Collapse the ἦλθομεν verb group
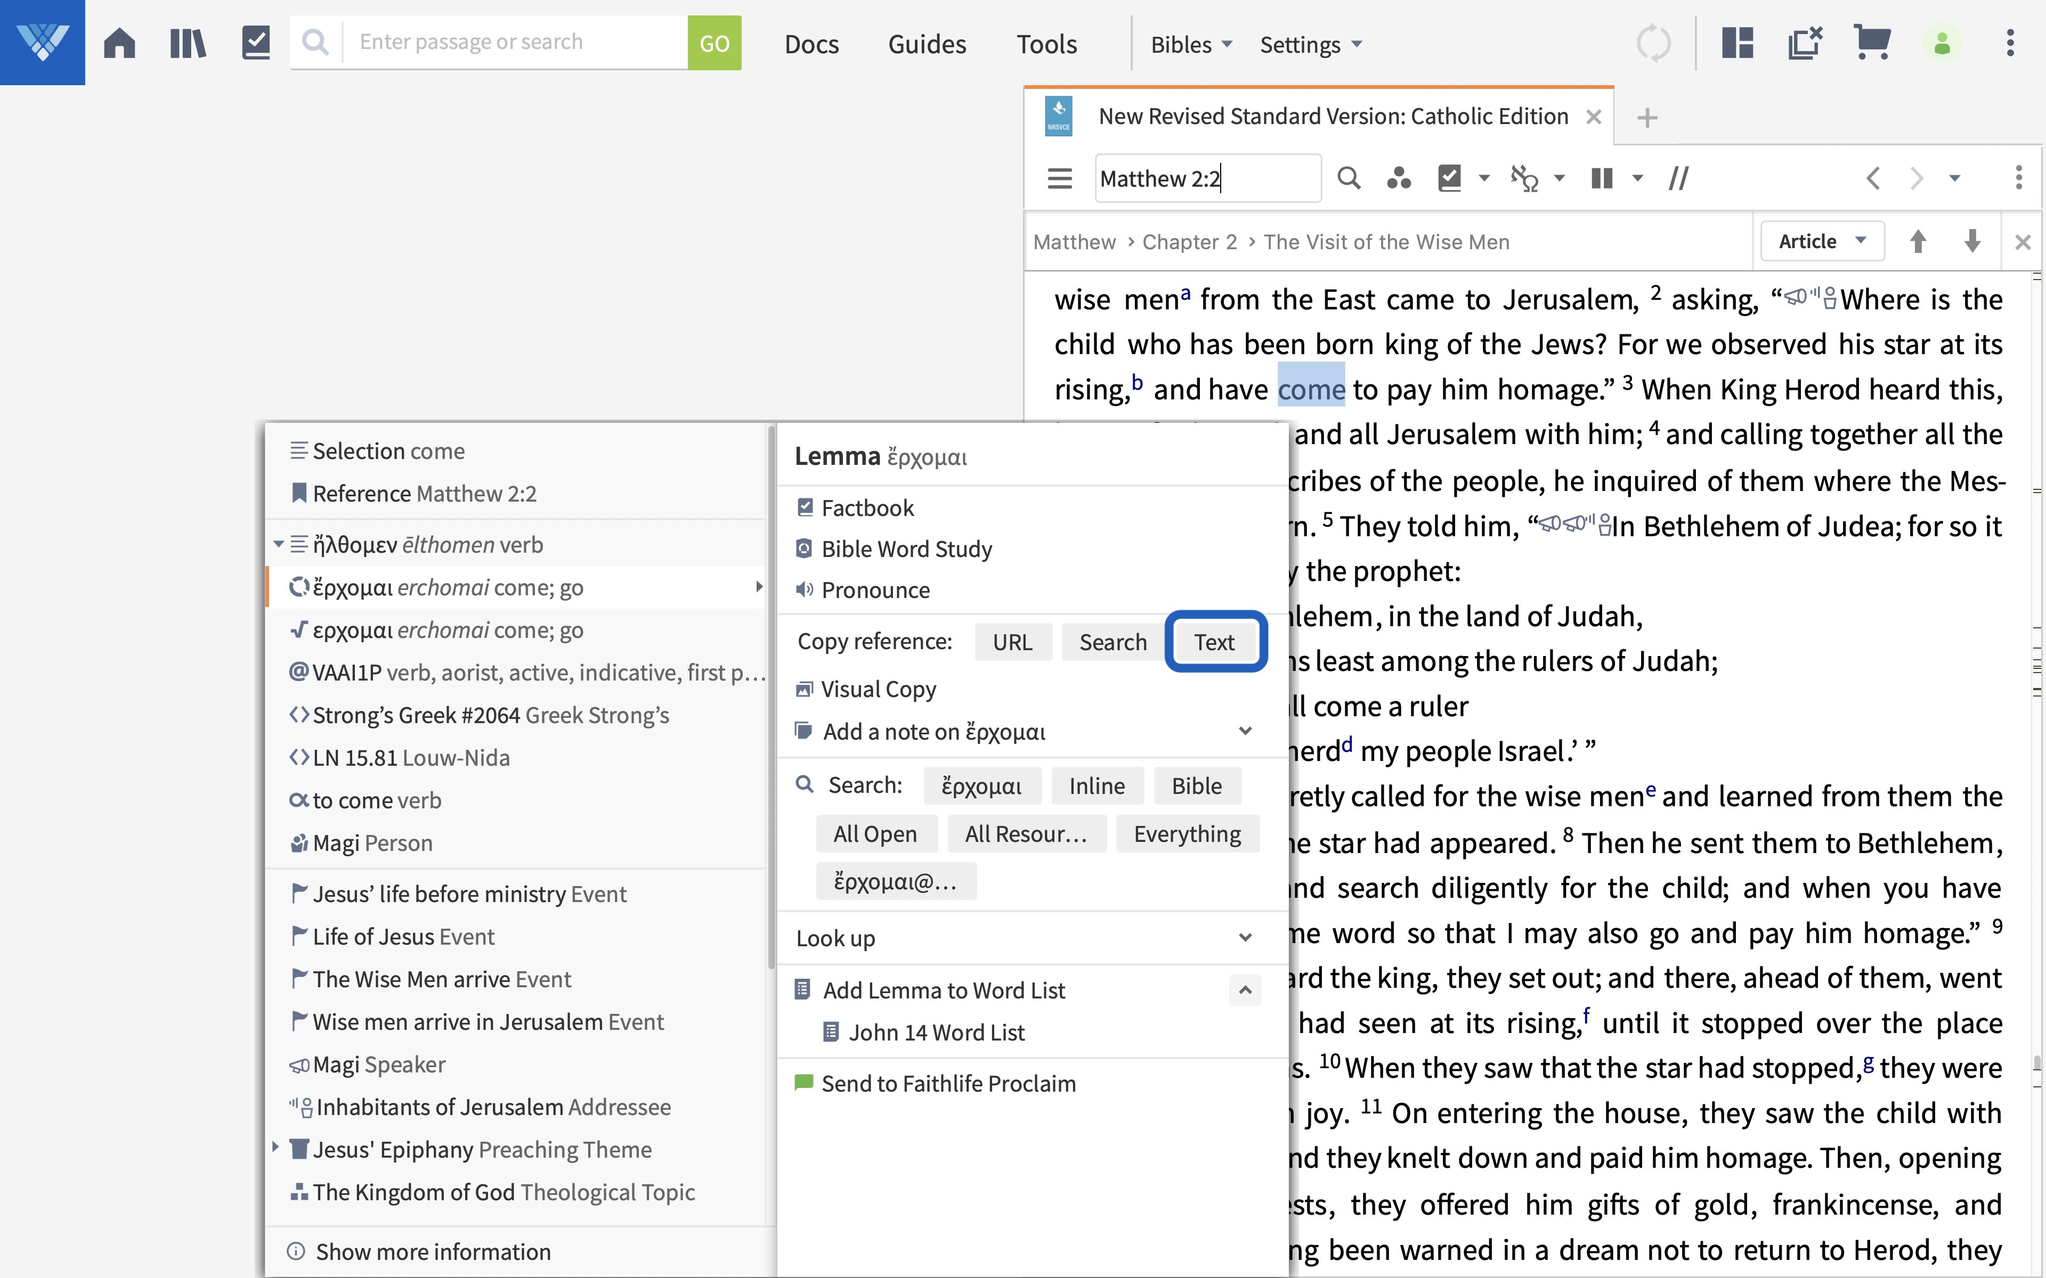The height and width of the screenshot is (1278, 2046). click(x=278, y=545)
